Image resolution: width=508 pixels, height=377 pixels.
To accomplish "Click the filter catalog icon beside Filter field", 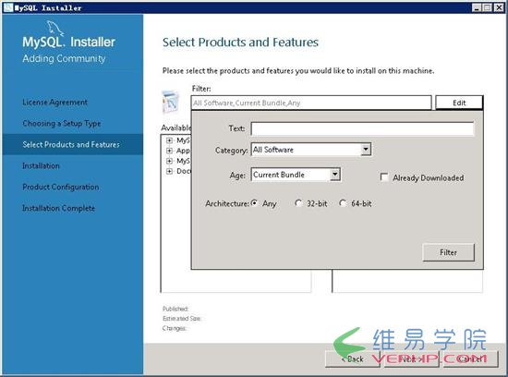I will [171, 102].
